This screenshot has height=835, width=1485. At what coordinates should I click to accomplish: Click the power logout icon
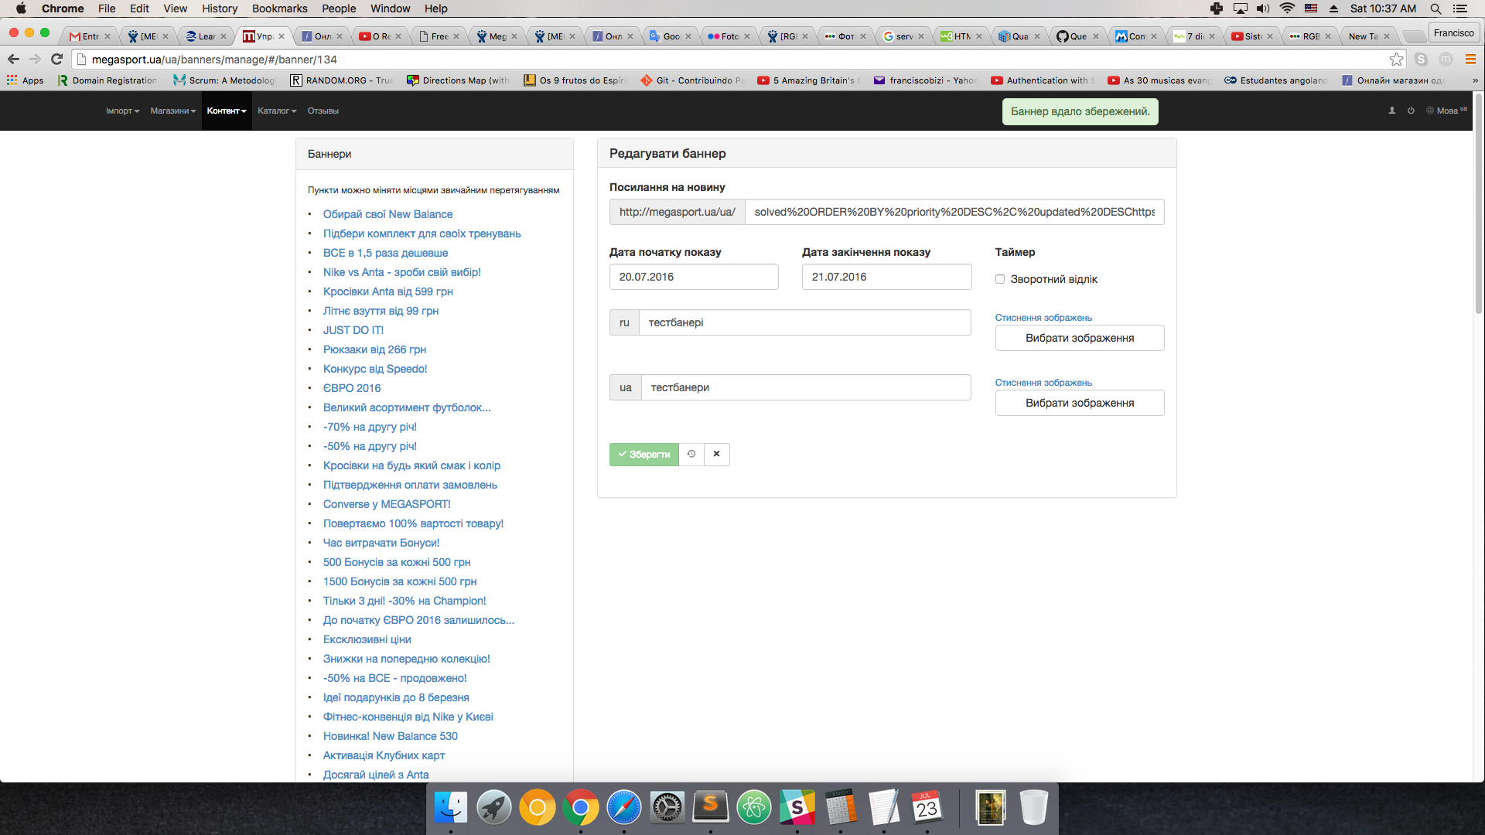coord(1411,111)
